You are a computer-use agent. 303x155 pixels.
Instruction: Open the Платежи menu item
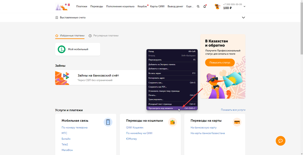tap(82, 6)
